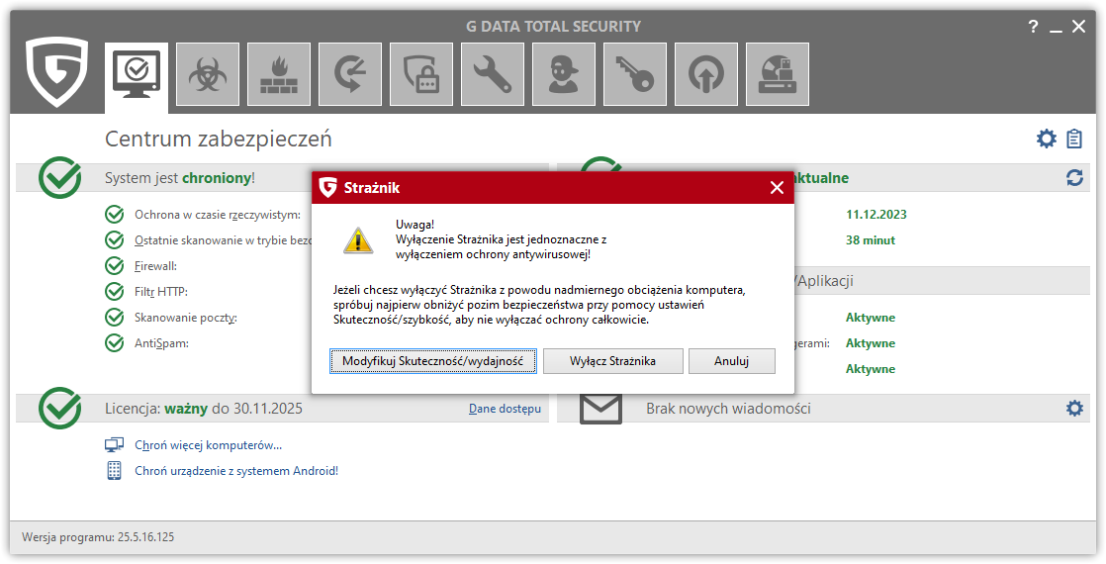
Task: Open the Security Center monitor tab
Action: pyautogui.click(x=137, y=75)
